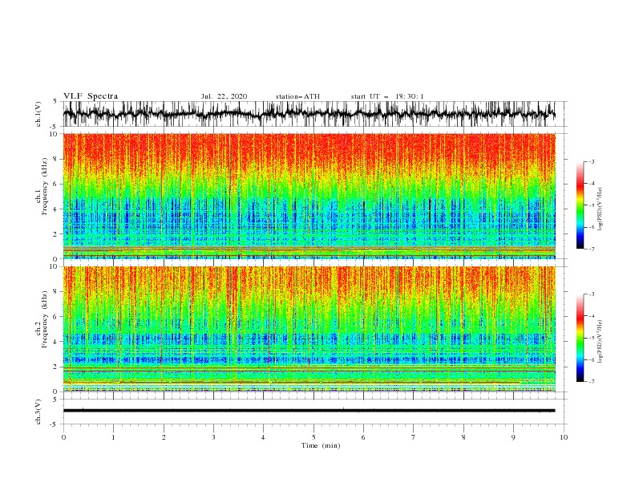Click time axis tick label "8"
Screen dimensions: 635x491
[x=463, y=437]
